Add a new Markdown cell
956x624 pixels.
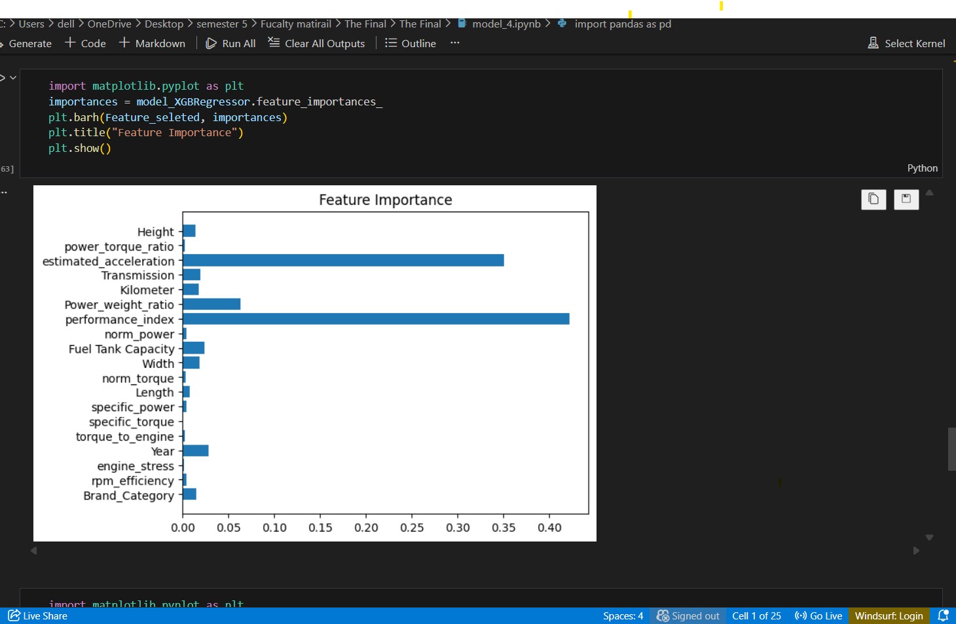152,43
